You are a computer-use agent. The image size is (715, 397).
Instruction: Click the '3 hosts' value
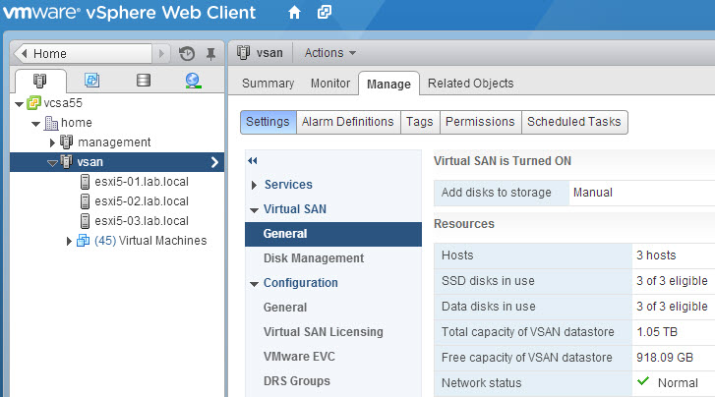pos(656,255)
